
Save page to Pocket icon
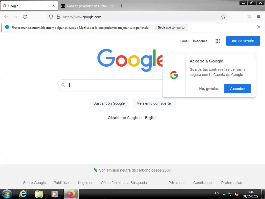(x=249, y=17)
